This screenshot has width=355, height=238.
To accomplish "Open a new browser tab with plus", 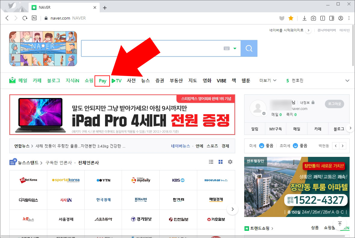I will [104, 8].
